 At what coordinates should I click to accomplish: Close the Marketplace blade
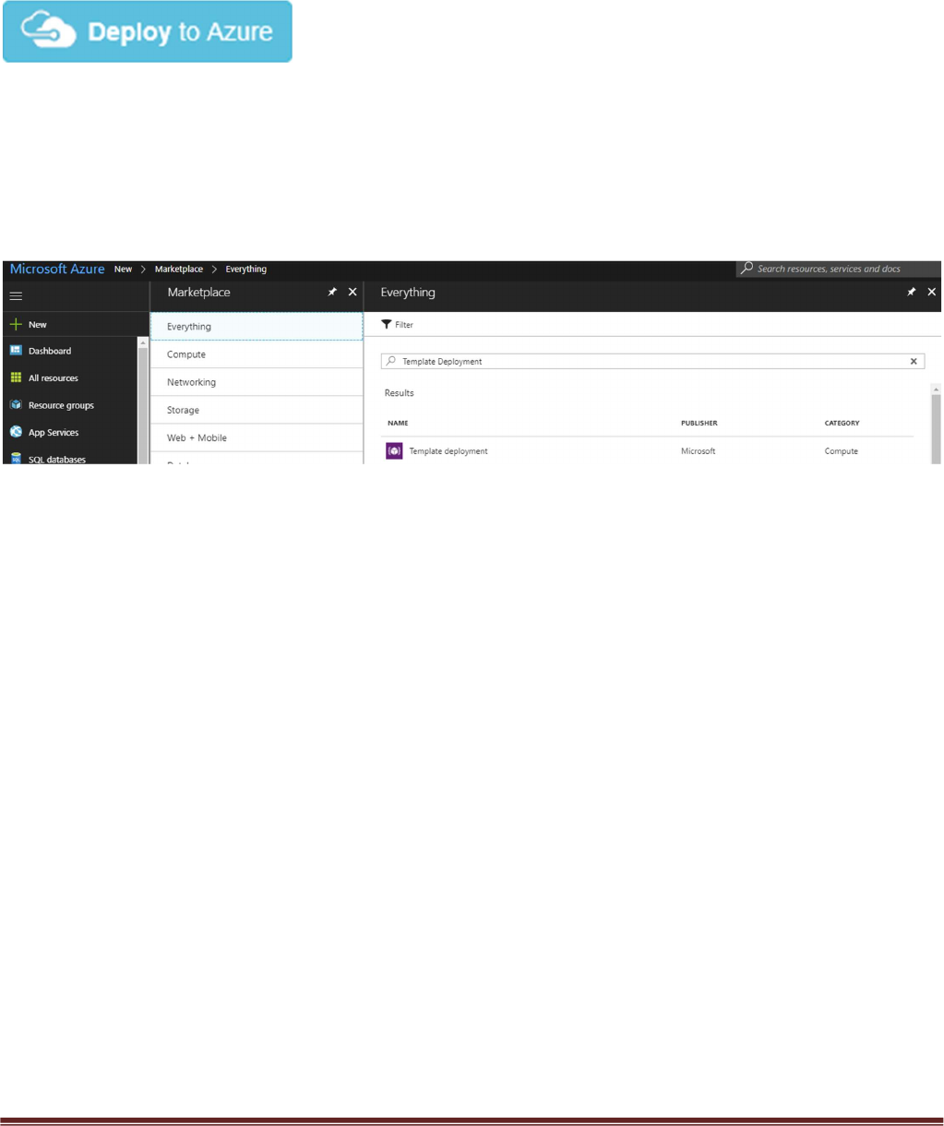pyautogui.click(x=353, y=292)
